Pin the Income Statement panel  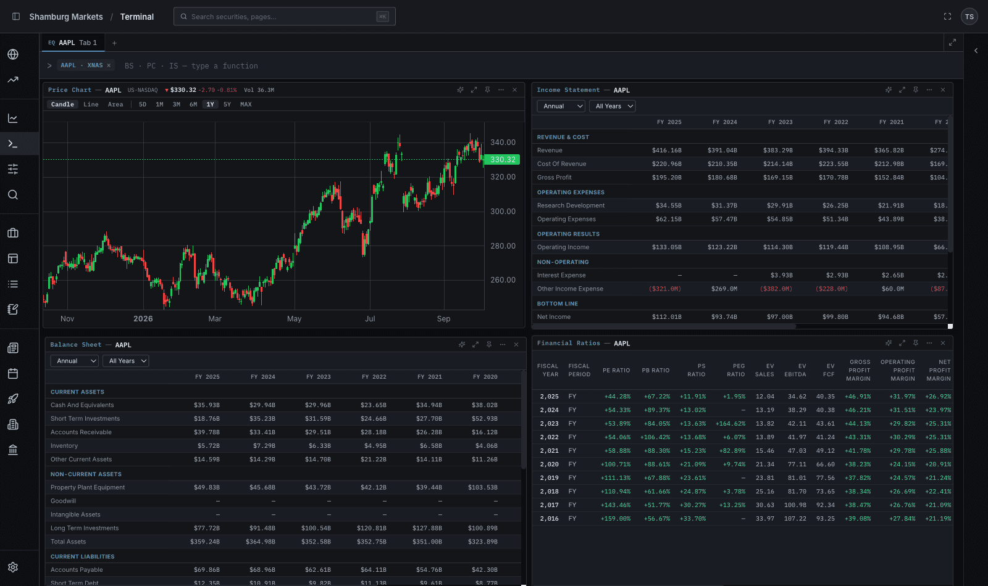[x=916, y=90]
